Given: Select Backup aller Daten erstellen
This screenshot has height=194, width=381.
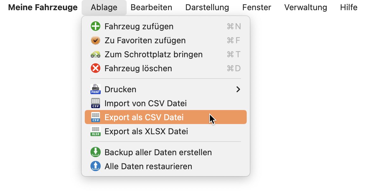Looking at the screenshot, I should (x=166, y=152).
